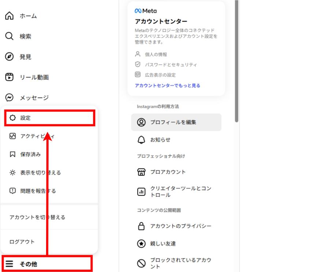Click the Home house icon
The height and width of the screenshot is (272, 331).
click(9, 16)
